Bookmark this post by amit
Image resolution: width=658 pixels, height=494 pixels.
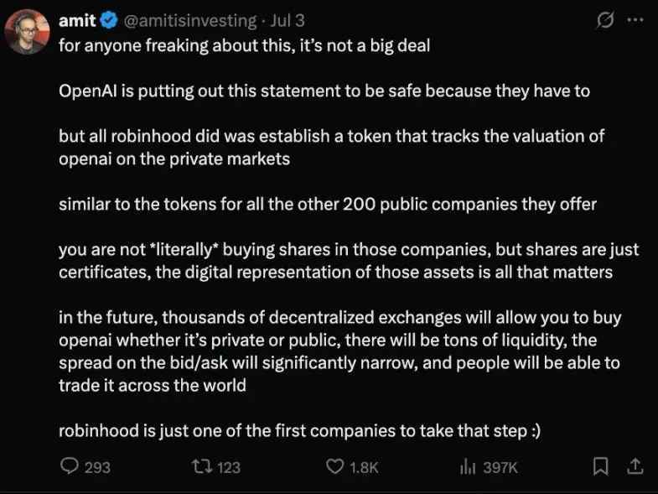tap(601, 466)
